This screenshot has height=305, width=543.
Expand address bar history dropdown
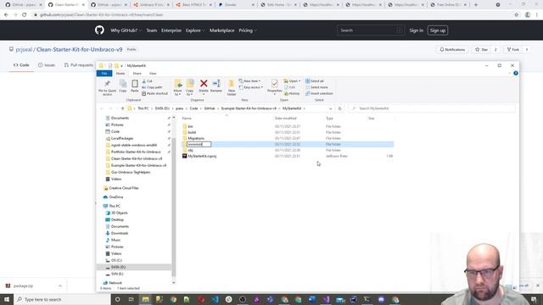330,108
